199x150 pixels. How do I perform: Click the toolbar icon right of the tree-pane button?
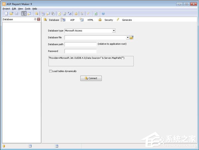pyautogui.click(x=29, y=14)
